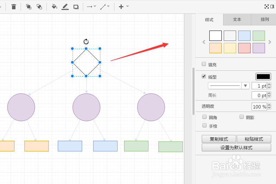Click the fullscreen icon in toolbar

point(266,7)
